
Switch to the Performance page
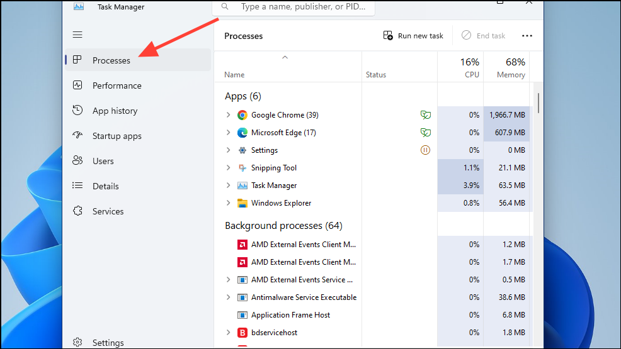click(138, 86)
